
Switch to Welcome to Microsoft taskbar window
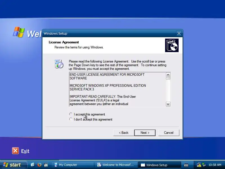pos(116,165)
